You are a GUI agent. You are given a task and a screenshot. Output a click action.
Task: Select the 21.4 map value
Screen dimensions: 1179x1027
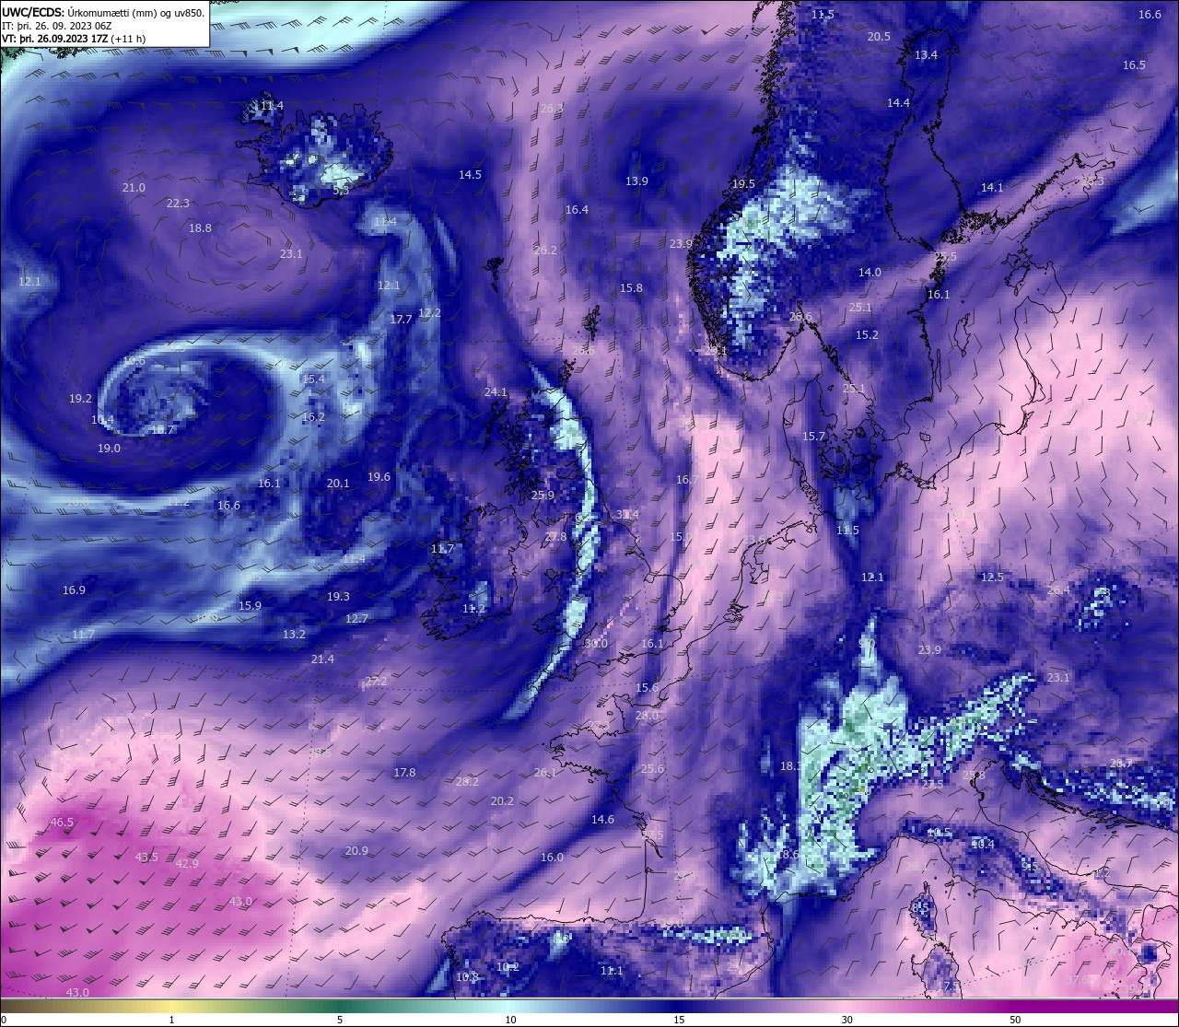tap(322, 659)
